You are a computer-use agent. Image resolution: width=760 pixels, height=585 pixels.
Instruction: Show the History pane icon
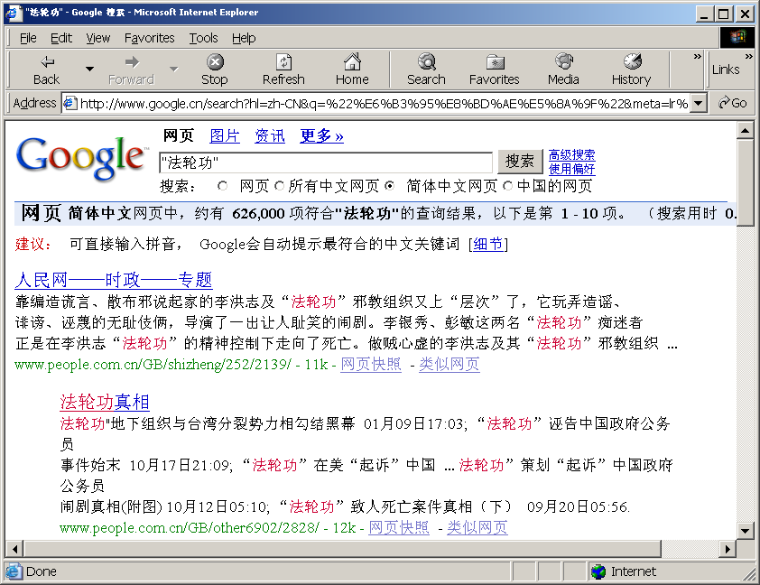[631, 61]
